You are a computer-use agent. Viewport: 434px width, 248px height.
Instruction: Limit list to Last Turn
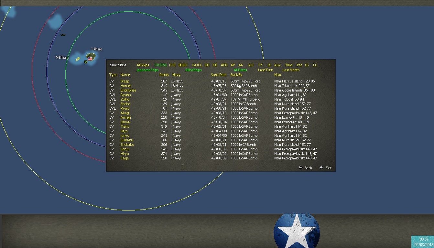point(266,70)
